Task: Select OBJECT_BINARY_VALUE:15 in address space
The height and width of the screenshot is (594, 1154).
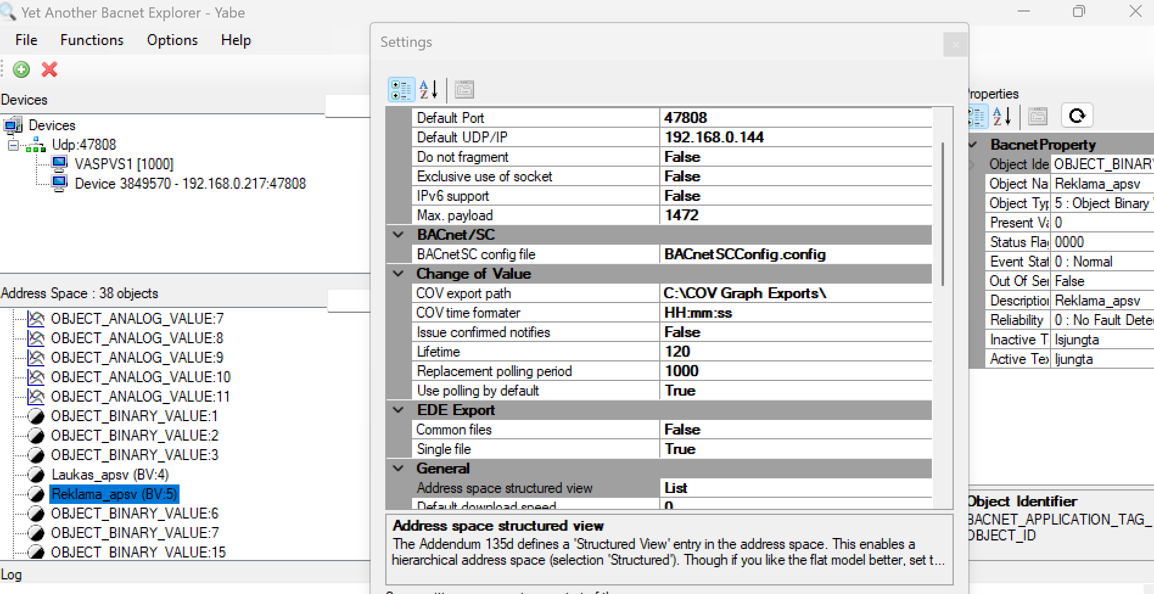Action: (138, 552)
